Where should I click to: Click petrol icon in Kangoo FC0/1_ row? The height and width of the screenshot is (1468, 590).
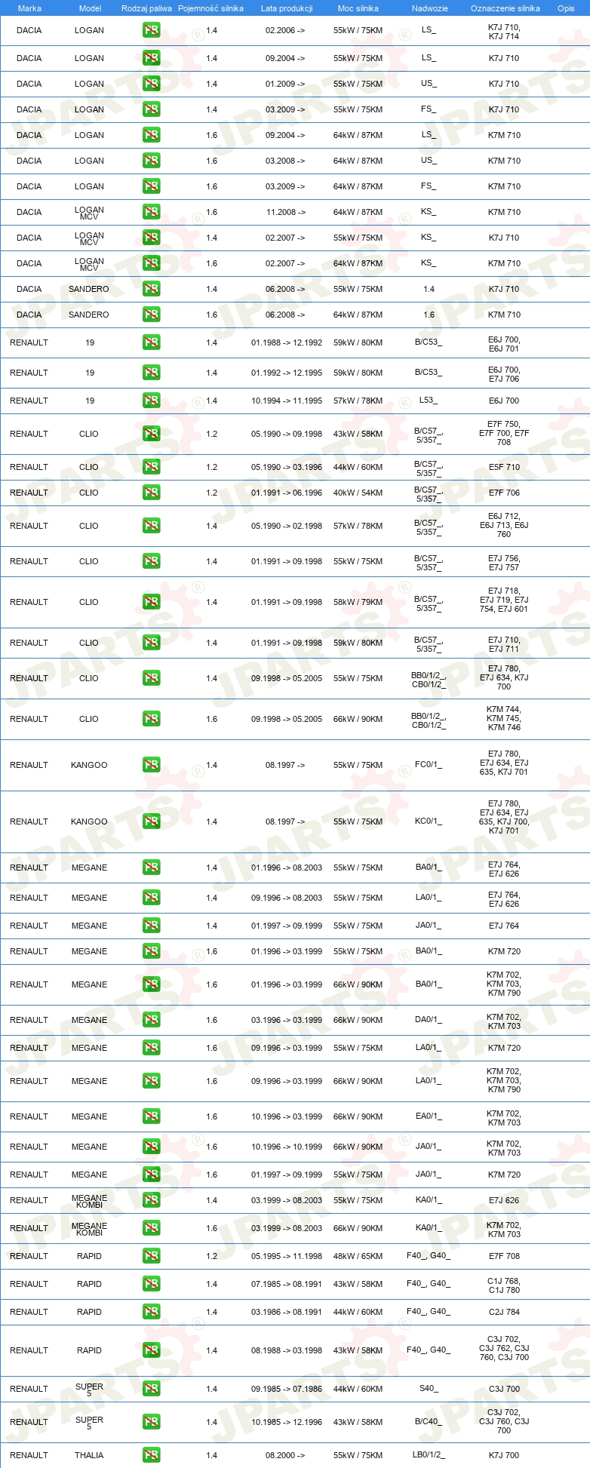152,765
